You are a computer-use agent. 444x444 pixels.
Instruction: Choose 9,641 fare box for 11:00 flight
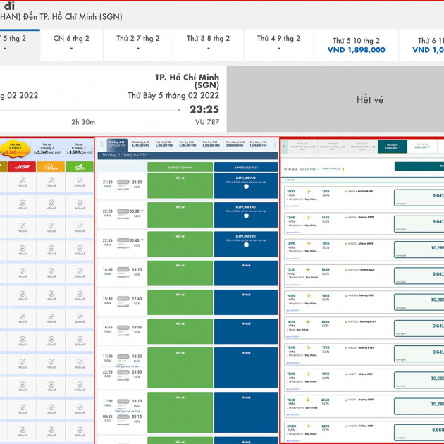point(419,197)
